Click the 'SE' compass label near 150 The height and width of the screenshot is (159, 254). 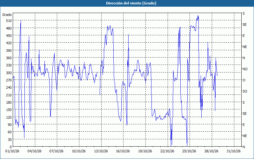click(244, 114)
